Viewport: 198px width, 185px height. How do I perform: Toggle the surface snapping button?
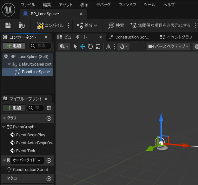[108, 46]
